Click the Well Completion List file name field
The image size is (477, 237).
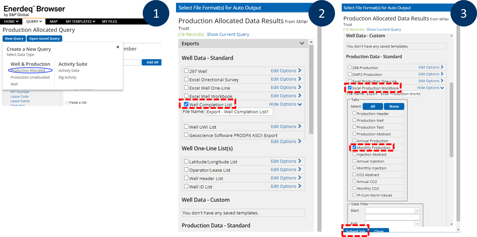tap(239, 112)
